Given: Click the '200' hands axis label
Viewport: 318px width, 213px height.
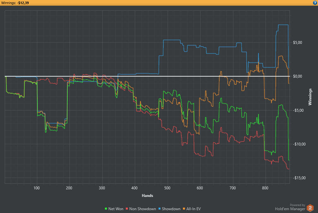Looking at the screenshot, I should click(69, 188).
